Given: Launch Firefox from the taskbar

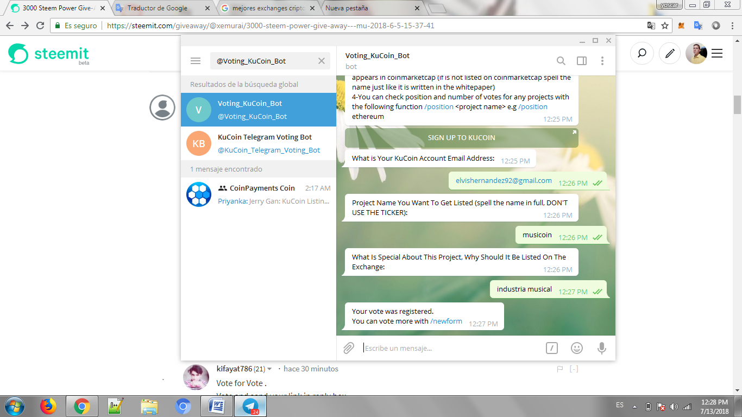Looking at the screenshot, I should click(x=48, y=406).
